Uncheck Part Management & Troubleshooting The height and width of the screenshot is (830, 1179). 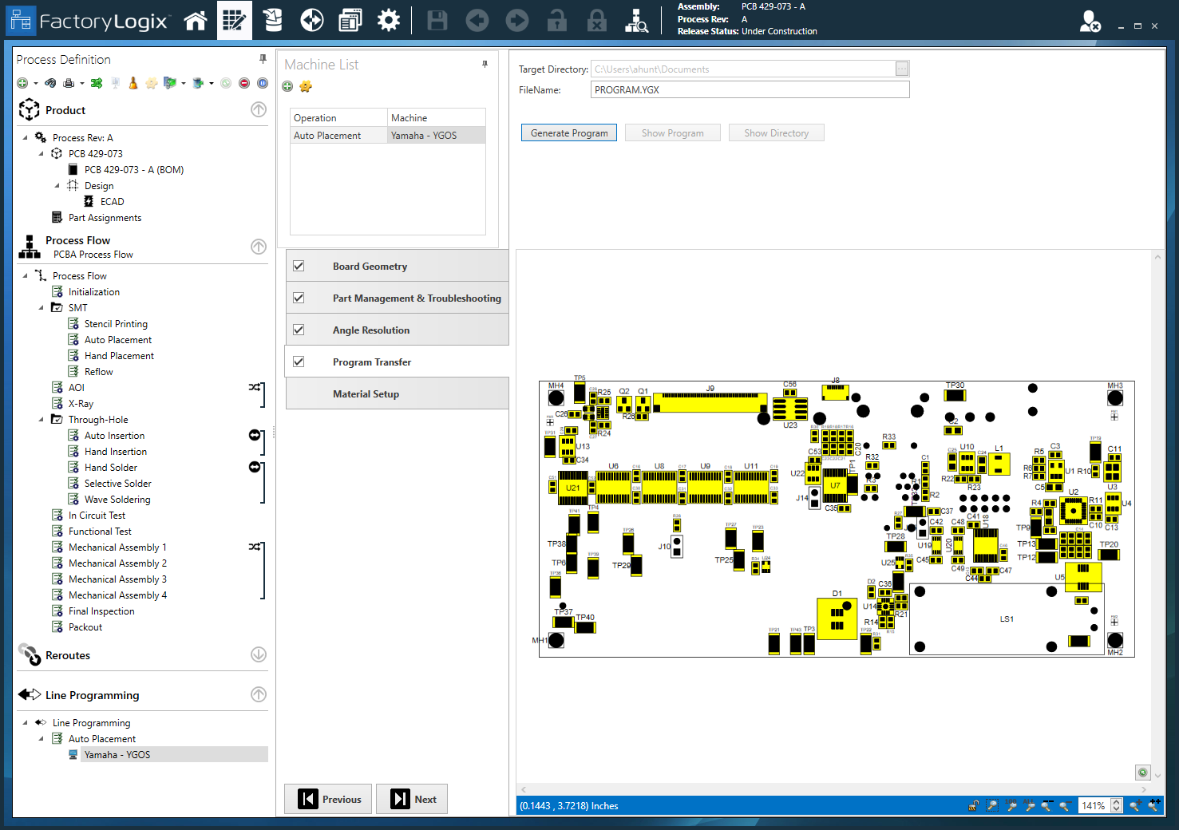[299, 297]
